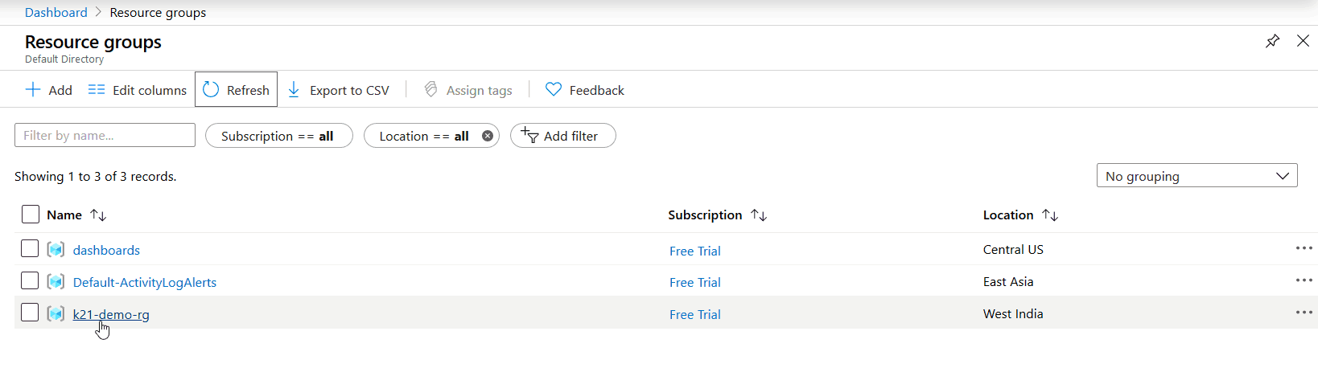Screen dimensions: 1318x368
Task: Expand the No grouping dropdown
Action: pos(1196,176)
